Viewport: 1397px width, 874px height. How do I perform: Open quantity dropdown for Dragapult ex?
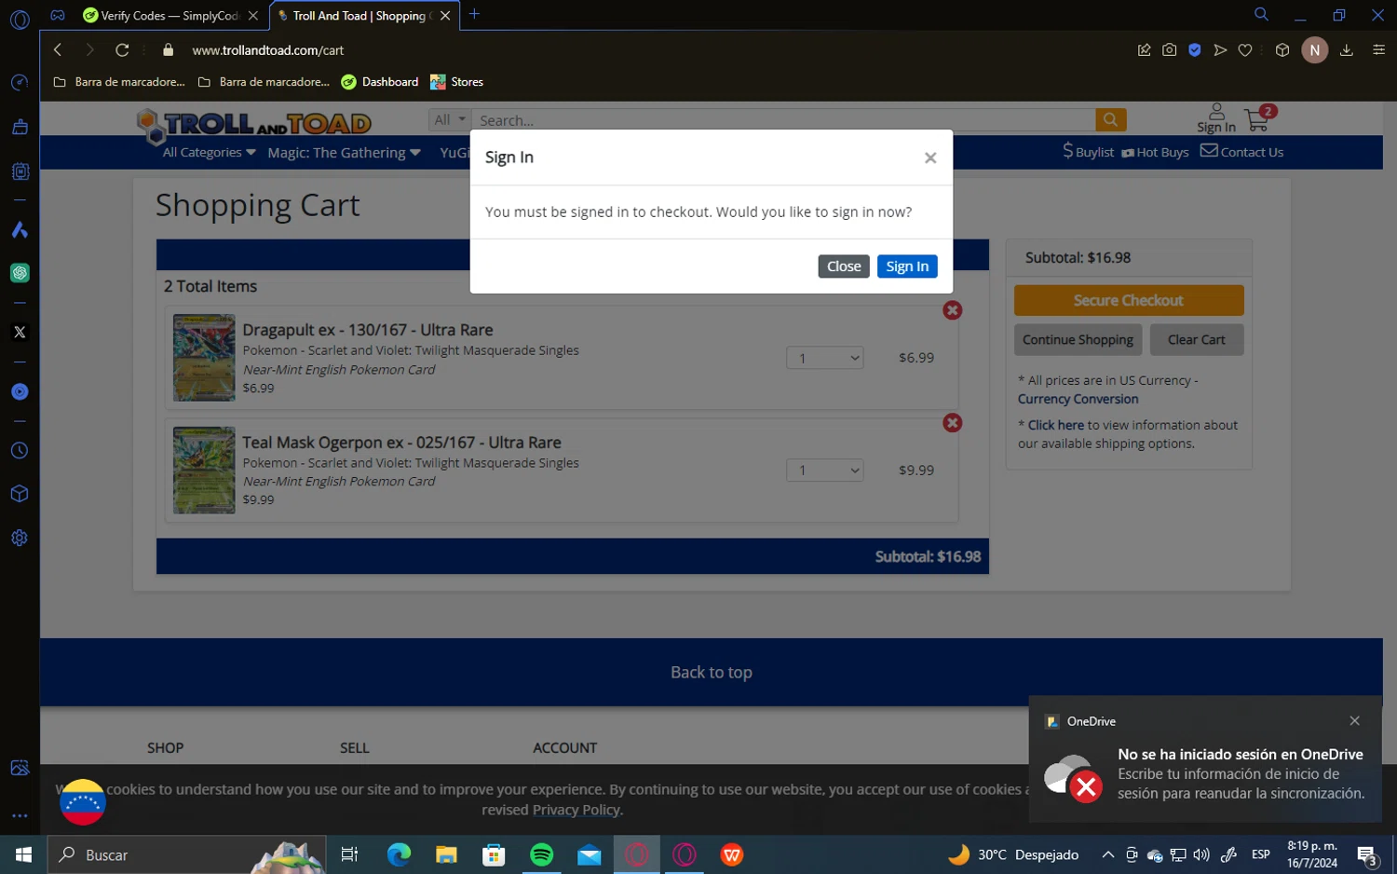coord(825,358)
